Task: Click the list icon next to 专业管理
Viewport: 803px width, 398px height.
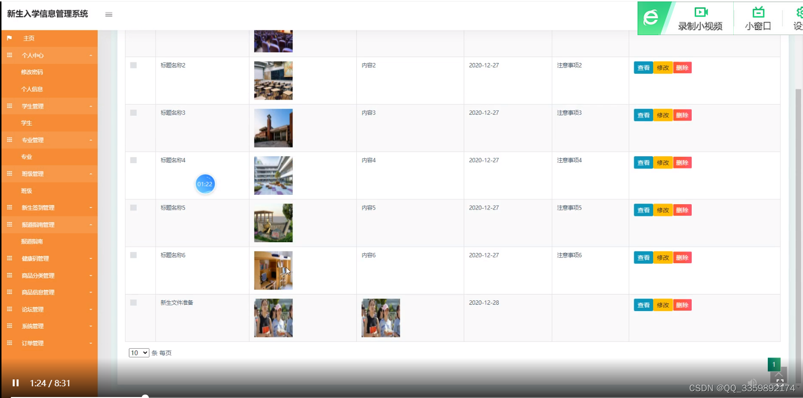Action: tap(9, 140)
